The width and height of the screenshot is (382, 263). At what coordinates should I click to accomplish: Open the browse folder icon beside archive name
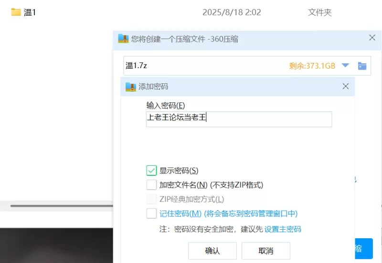pos(362,66)
